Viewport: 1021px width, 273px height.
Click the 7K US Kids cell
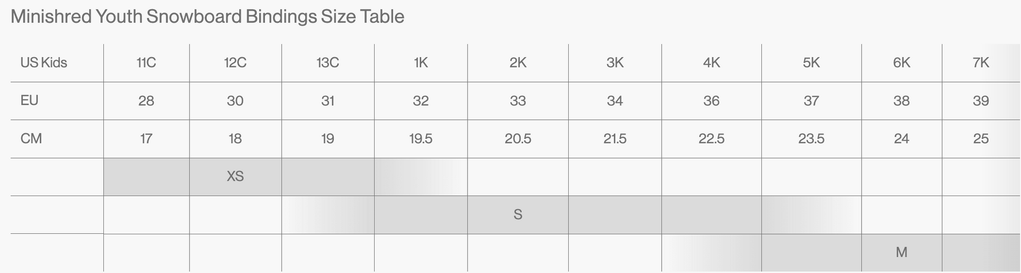tap(981, 63)
